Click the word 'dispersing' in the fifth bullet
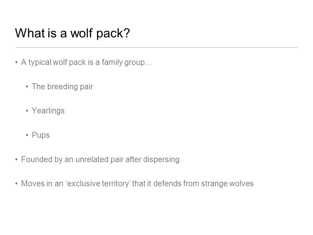Screen dimensions: 313x235 click(x=161, y=160)
